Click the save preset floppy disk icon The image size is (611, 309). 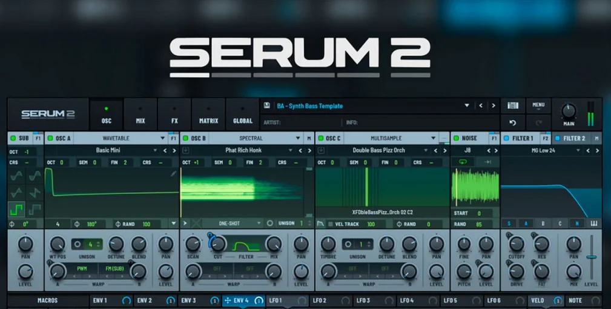coord(267,105)
